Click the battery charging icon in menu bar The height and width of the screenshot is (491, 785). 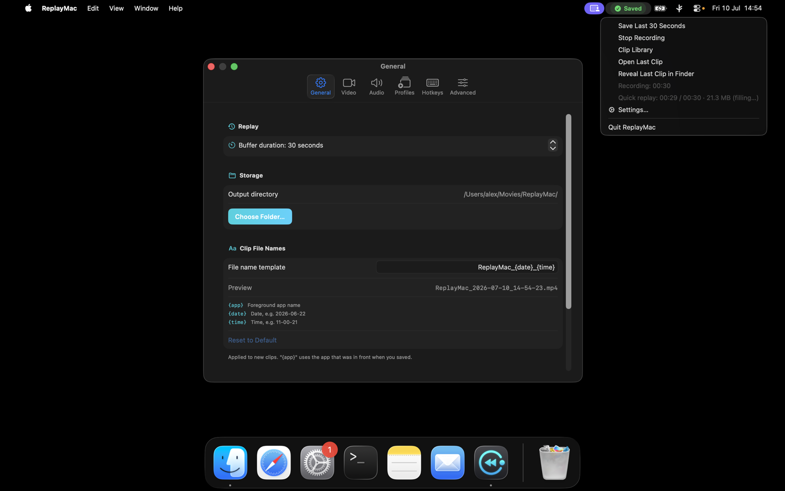660,8
